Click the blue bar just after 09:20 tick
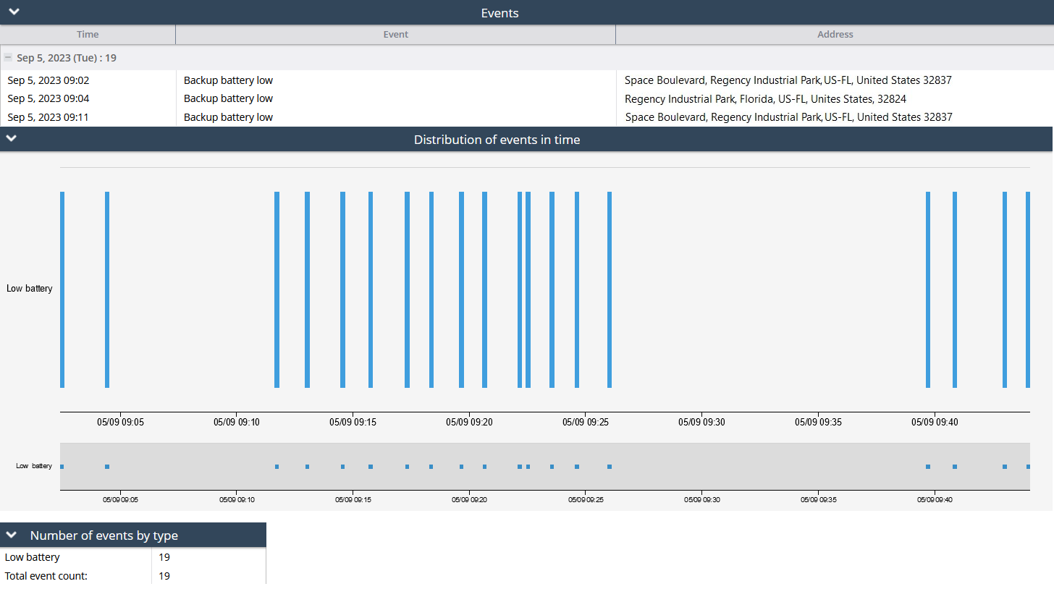The height and width of the screenshot is (589, 1054). [484, 289]
